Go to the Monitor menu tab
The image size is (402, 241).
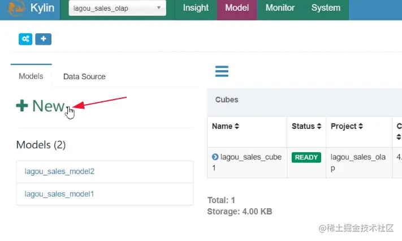tap(280, 8)
